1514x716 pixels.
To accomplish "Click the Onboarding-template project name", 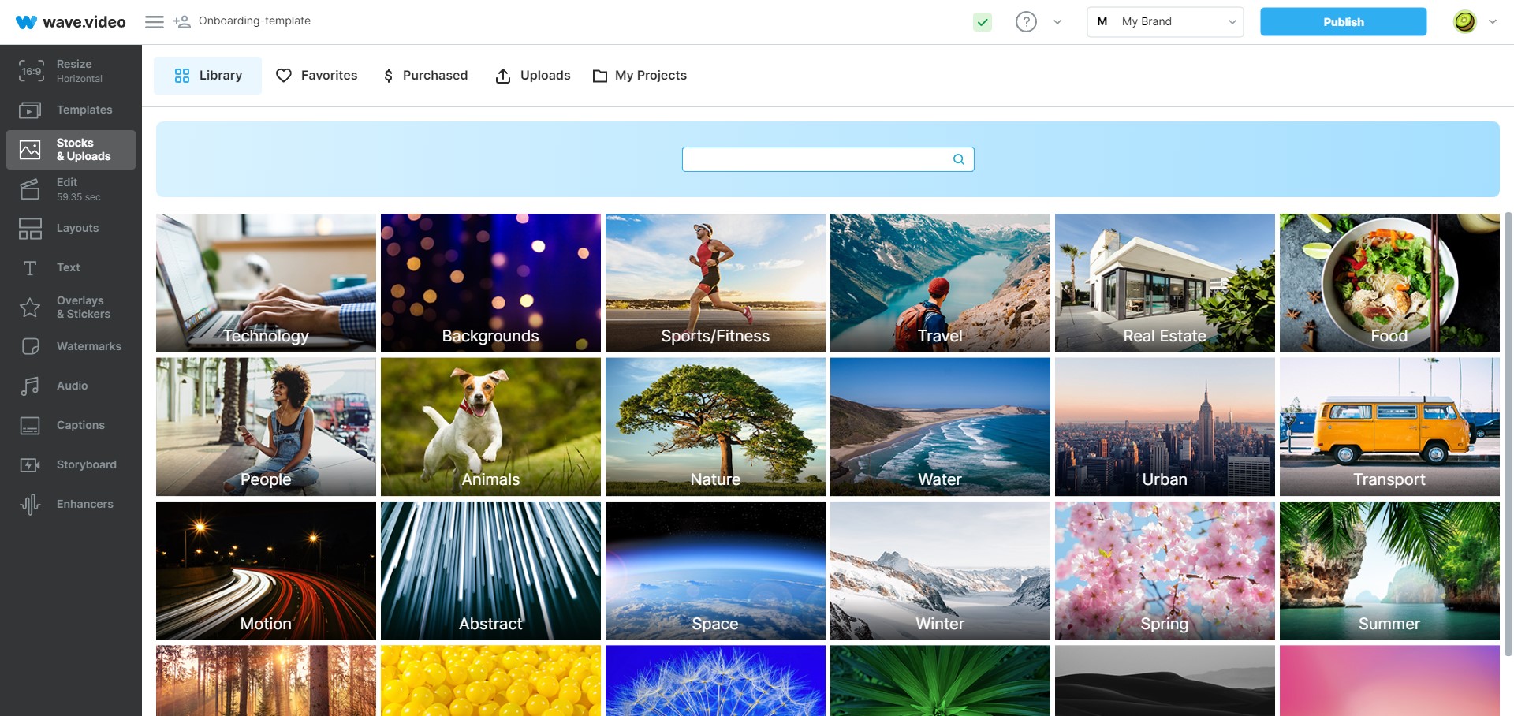I will (255, 21).
